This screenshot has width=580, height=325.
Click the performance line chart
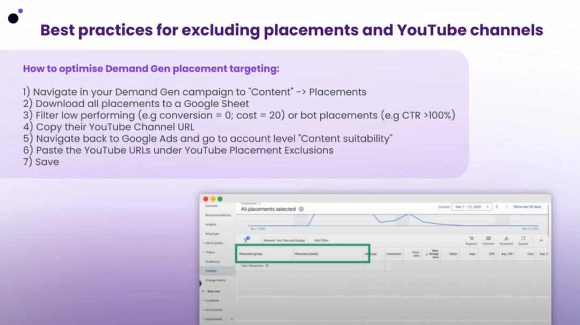pos(394,221)
